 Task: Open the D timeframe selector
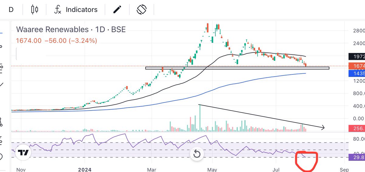(11, 9)
